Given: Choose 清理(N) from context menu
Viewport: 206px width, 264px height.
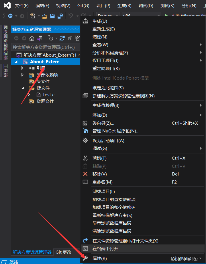Looking at the screenshot, I should pos(143,37).
